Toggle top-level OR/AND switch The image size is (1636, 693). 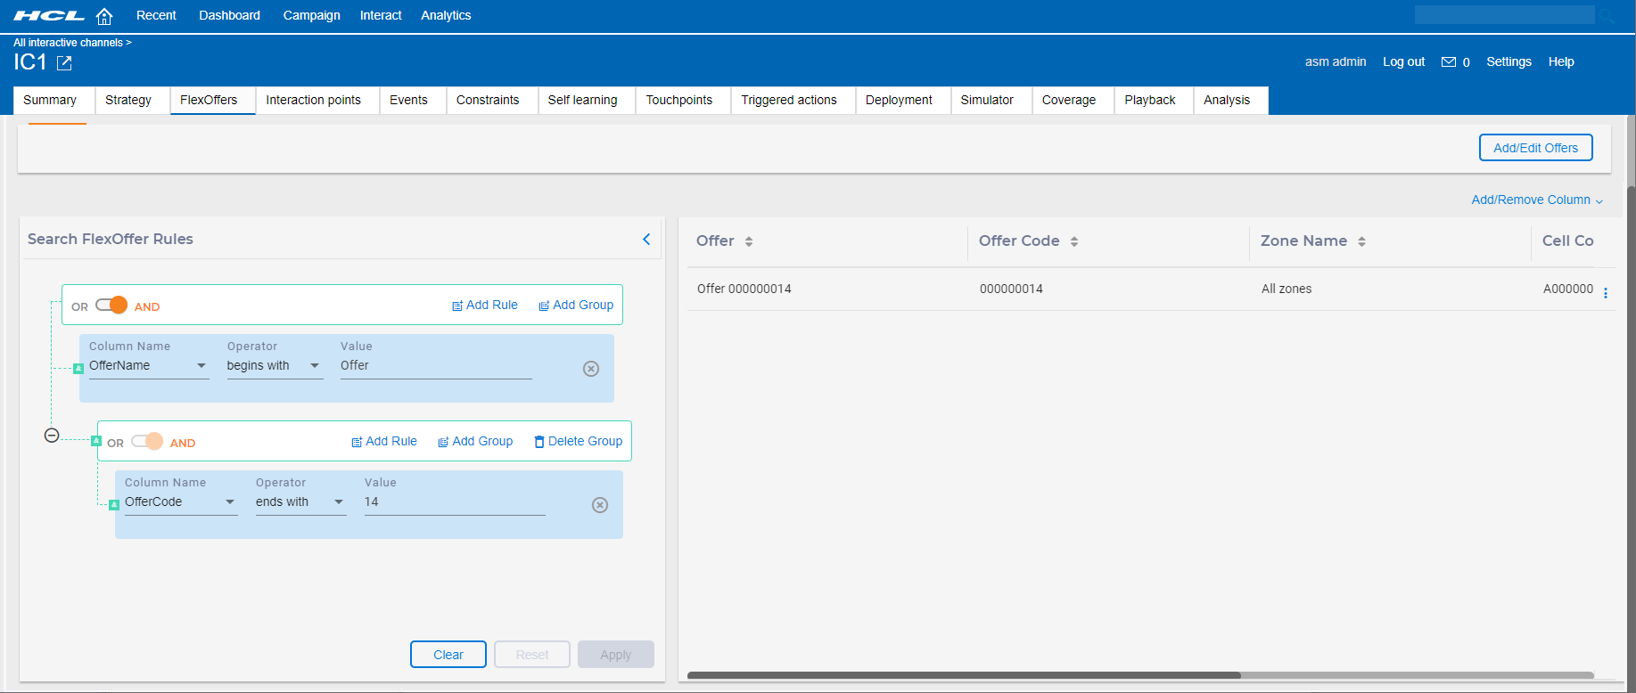click(112, 306)
